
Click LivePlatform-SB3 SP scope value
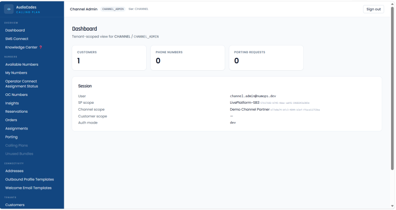coord(244,103)
